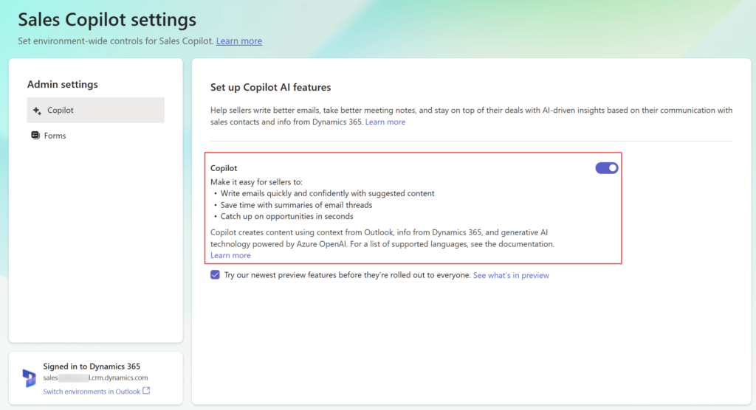Click the Admin settings heading
The image size is (756, 410).
coord(62,85)
